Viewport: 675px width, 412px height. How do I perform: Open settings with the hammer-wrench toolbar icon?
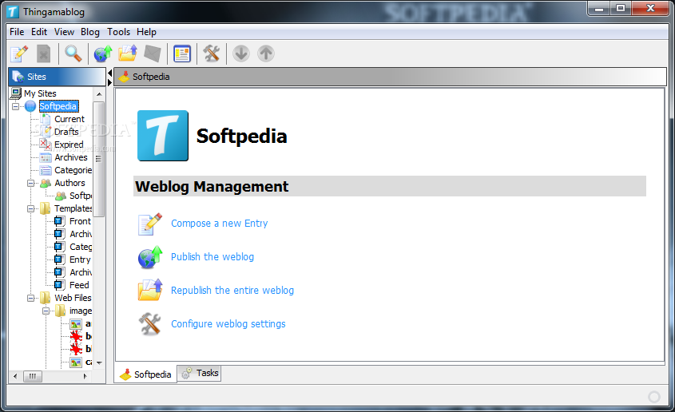coord(212,53)
